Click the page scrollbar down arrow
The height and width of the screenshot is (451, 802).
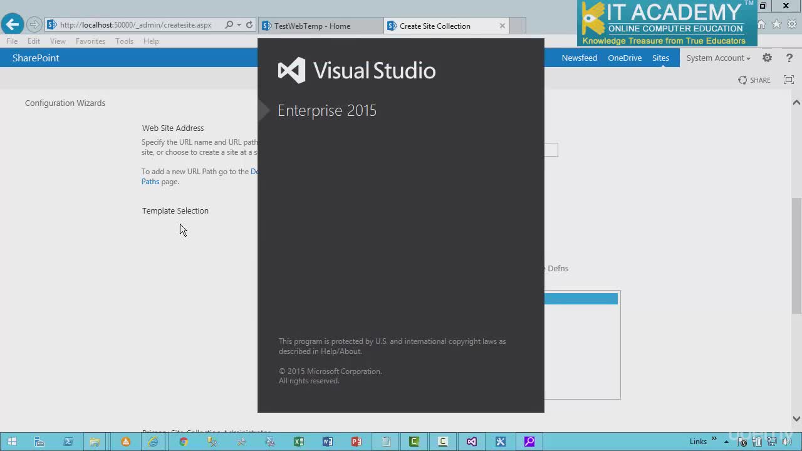(796, 418)
